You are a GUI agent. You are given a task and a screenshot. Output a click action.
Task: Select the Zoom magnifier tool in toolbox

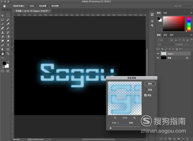pyautogui.click(x=8, y=54)
